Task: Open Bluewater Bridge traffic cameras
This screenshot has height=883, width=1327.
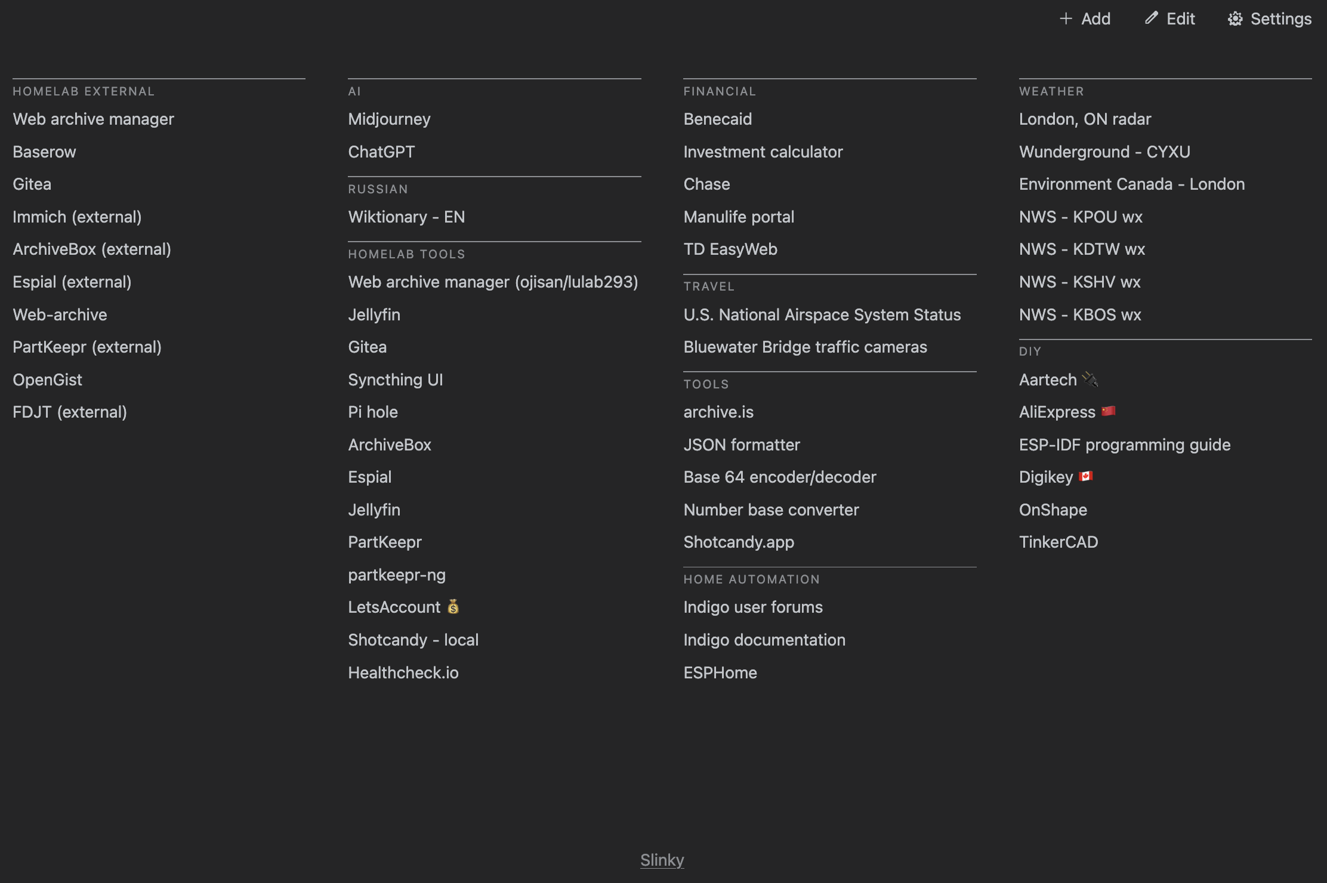Action: (806, 347)
